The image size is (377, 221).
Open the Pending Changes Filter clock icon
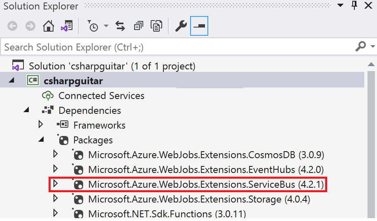point(93,26)
